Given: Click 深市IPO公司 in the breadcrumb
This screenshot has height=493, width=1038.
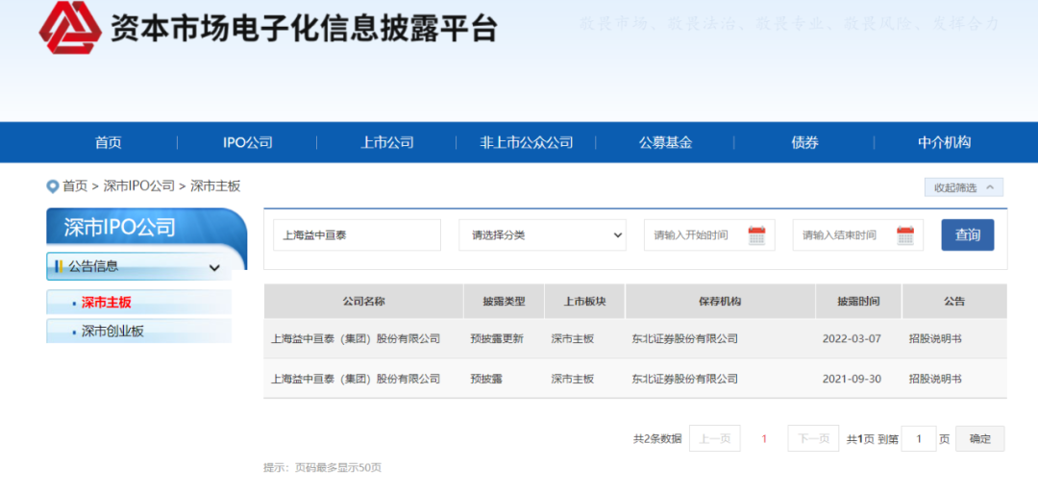Looking at the screenshot, I should pos(139,186).
